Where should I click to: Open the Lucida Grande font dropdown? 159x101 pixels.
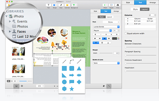click(x=106, y=27)
